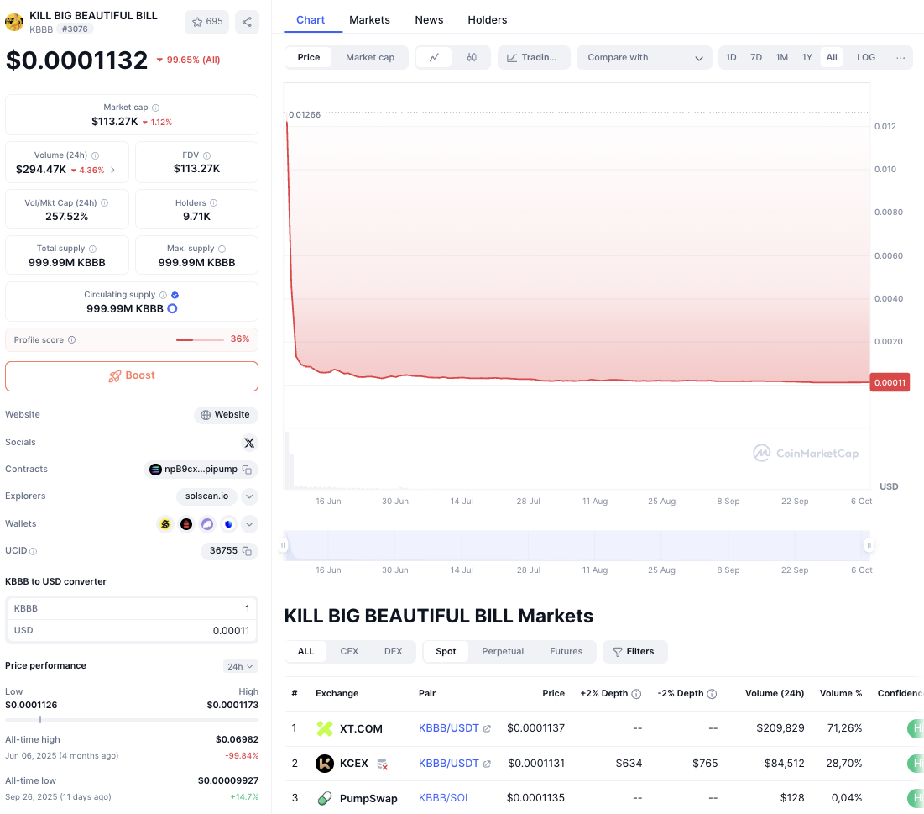The image size is (924, 814).
Task: Select the Futures markets type
Action: [566, 652]
